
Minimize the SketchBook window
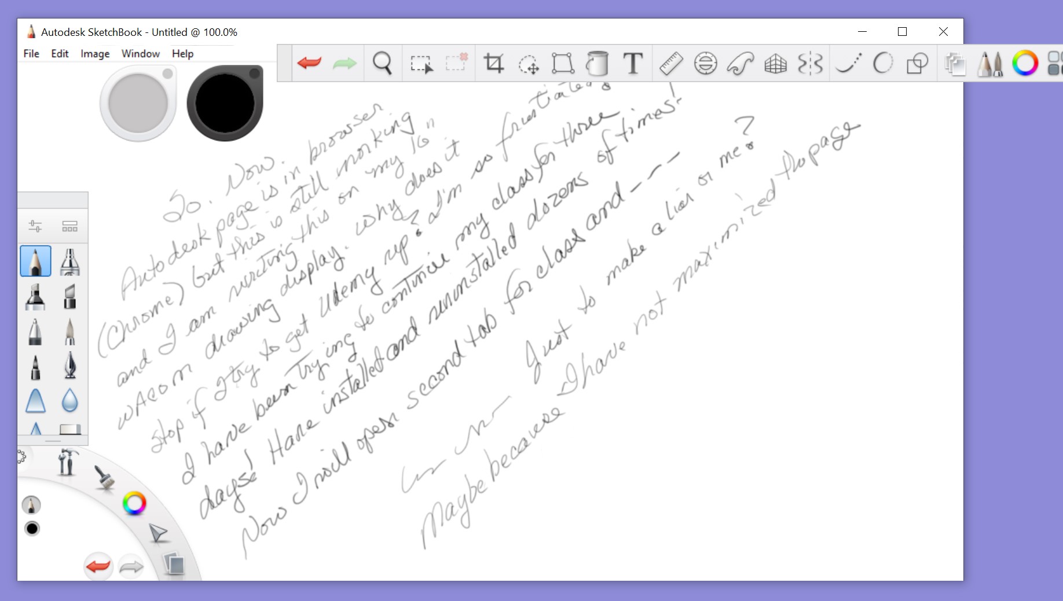[862, 32]
